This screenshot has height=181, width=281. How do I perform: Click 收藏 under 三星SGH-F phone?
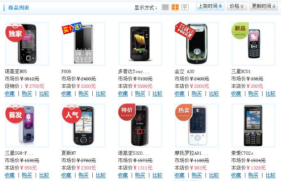(10, 175)
